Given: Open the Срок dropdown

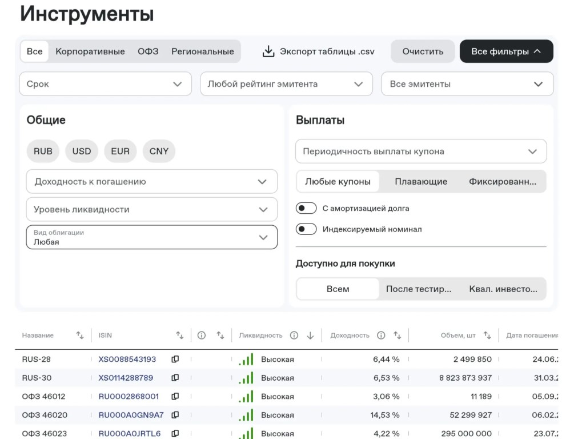Looking at the screenshot, I should coord(106,84).
